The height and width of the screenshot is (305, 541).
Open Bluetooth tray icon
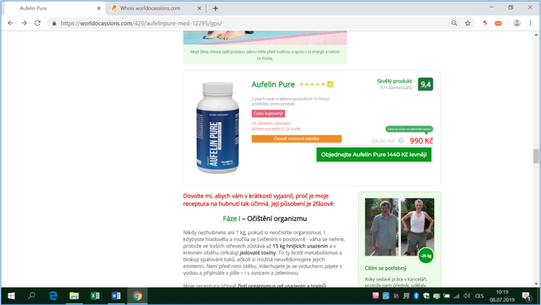(416, 296)
